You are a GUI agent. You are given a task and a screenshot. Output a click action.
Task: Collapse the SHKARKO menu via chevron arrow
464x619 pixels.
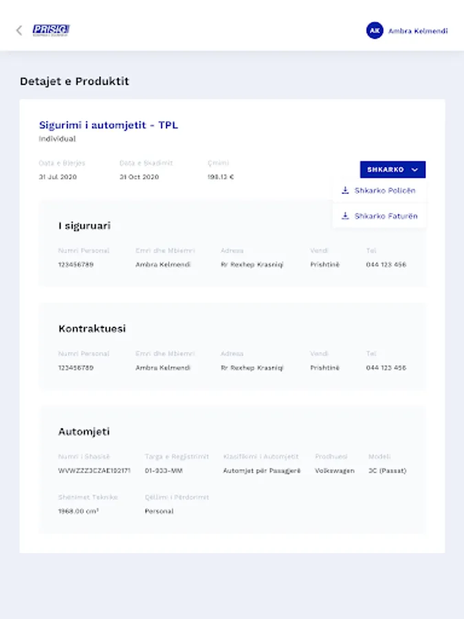415,169
